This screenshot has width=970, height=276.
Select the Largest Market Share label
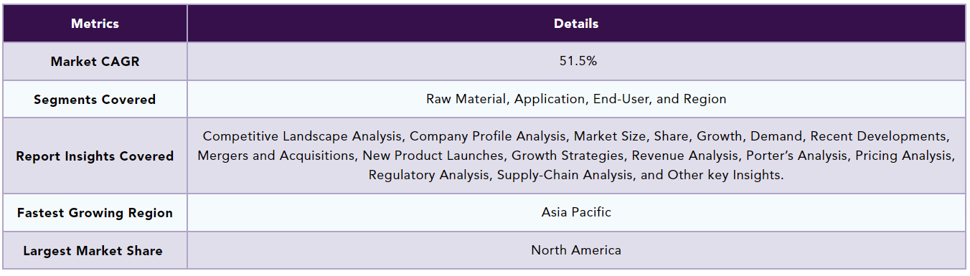click(x=93, y=251)
